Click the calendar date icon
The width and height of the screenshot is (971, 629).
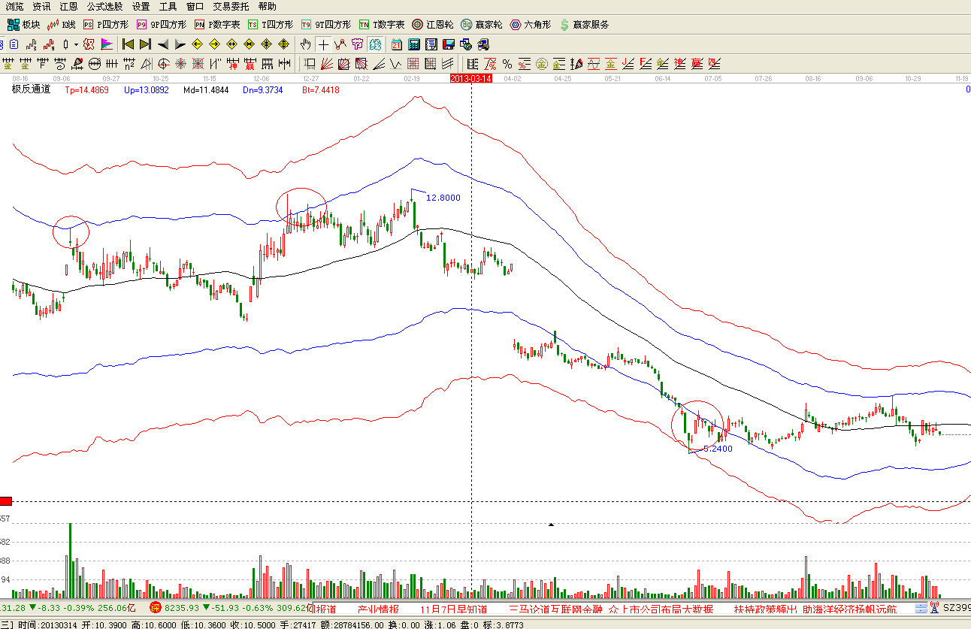(x=396, y=44)
